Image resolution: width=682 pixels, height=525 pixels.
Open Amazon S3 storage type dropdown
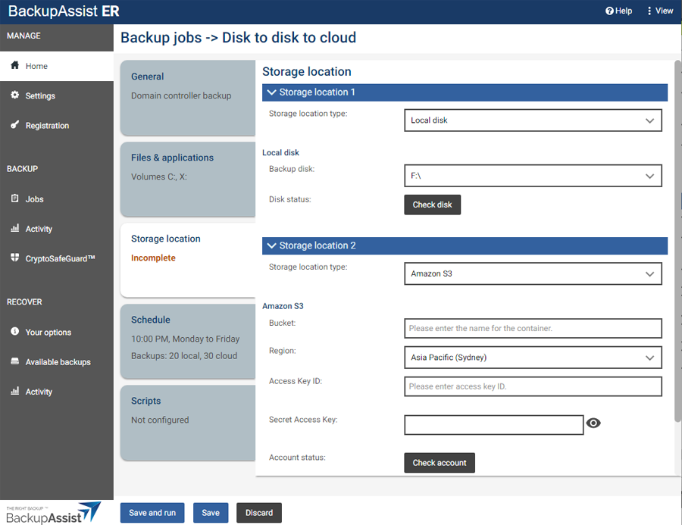tap(533, 273)
